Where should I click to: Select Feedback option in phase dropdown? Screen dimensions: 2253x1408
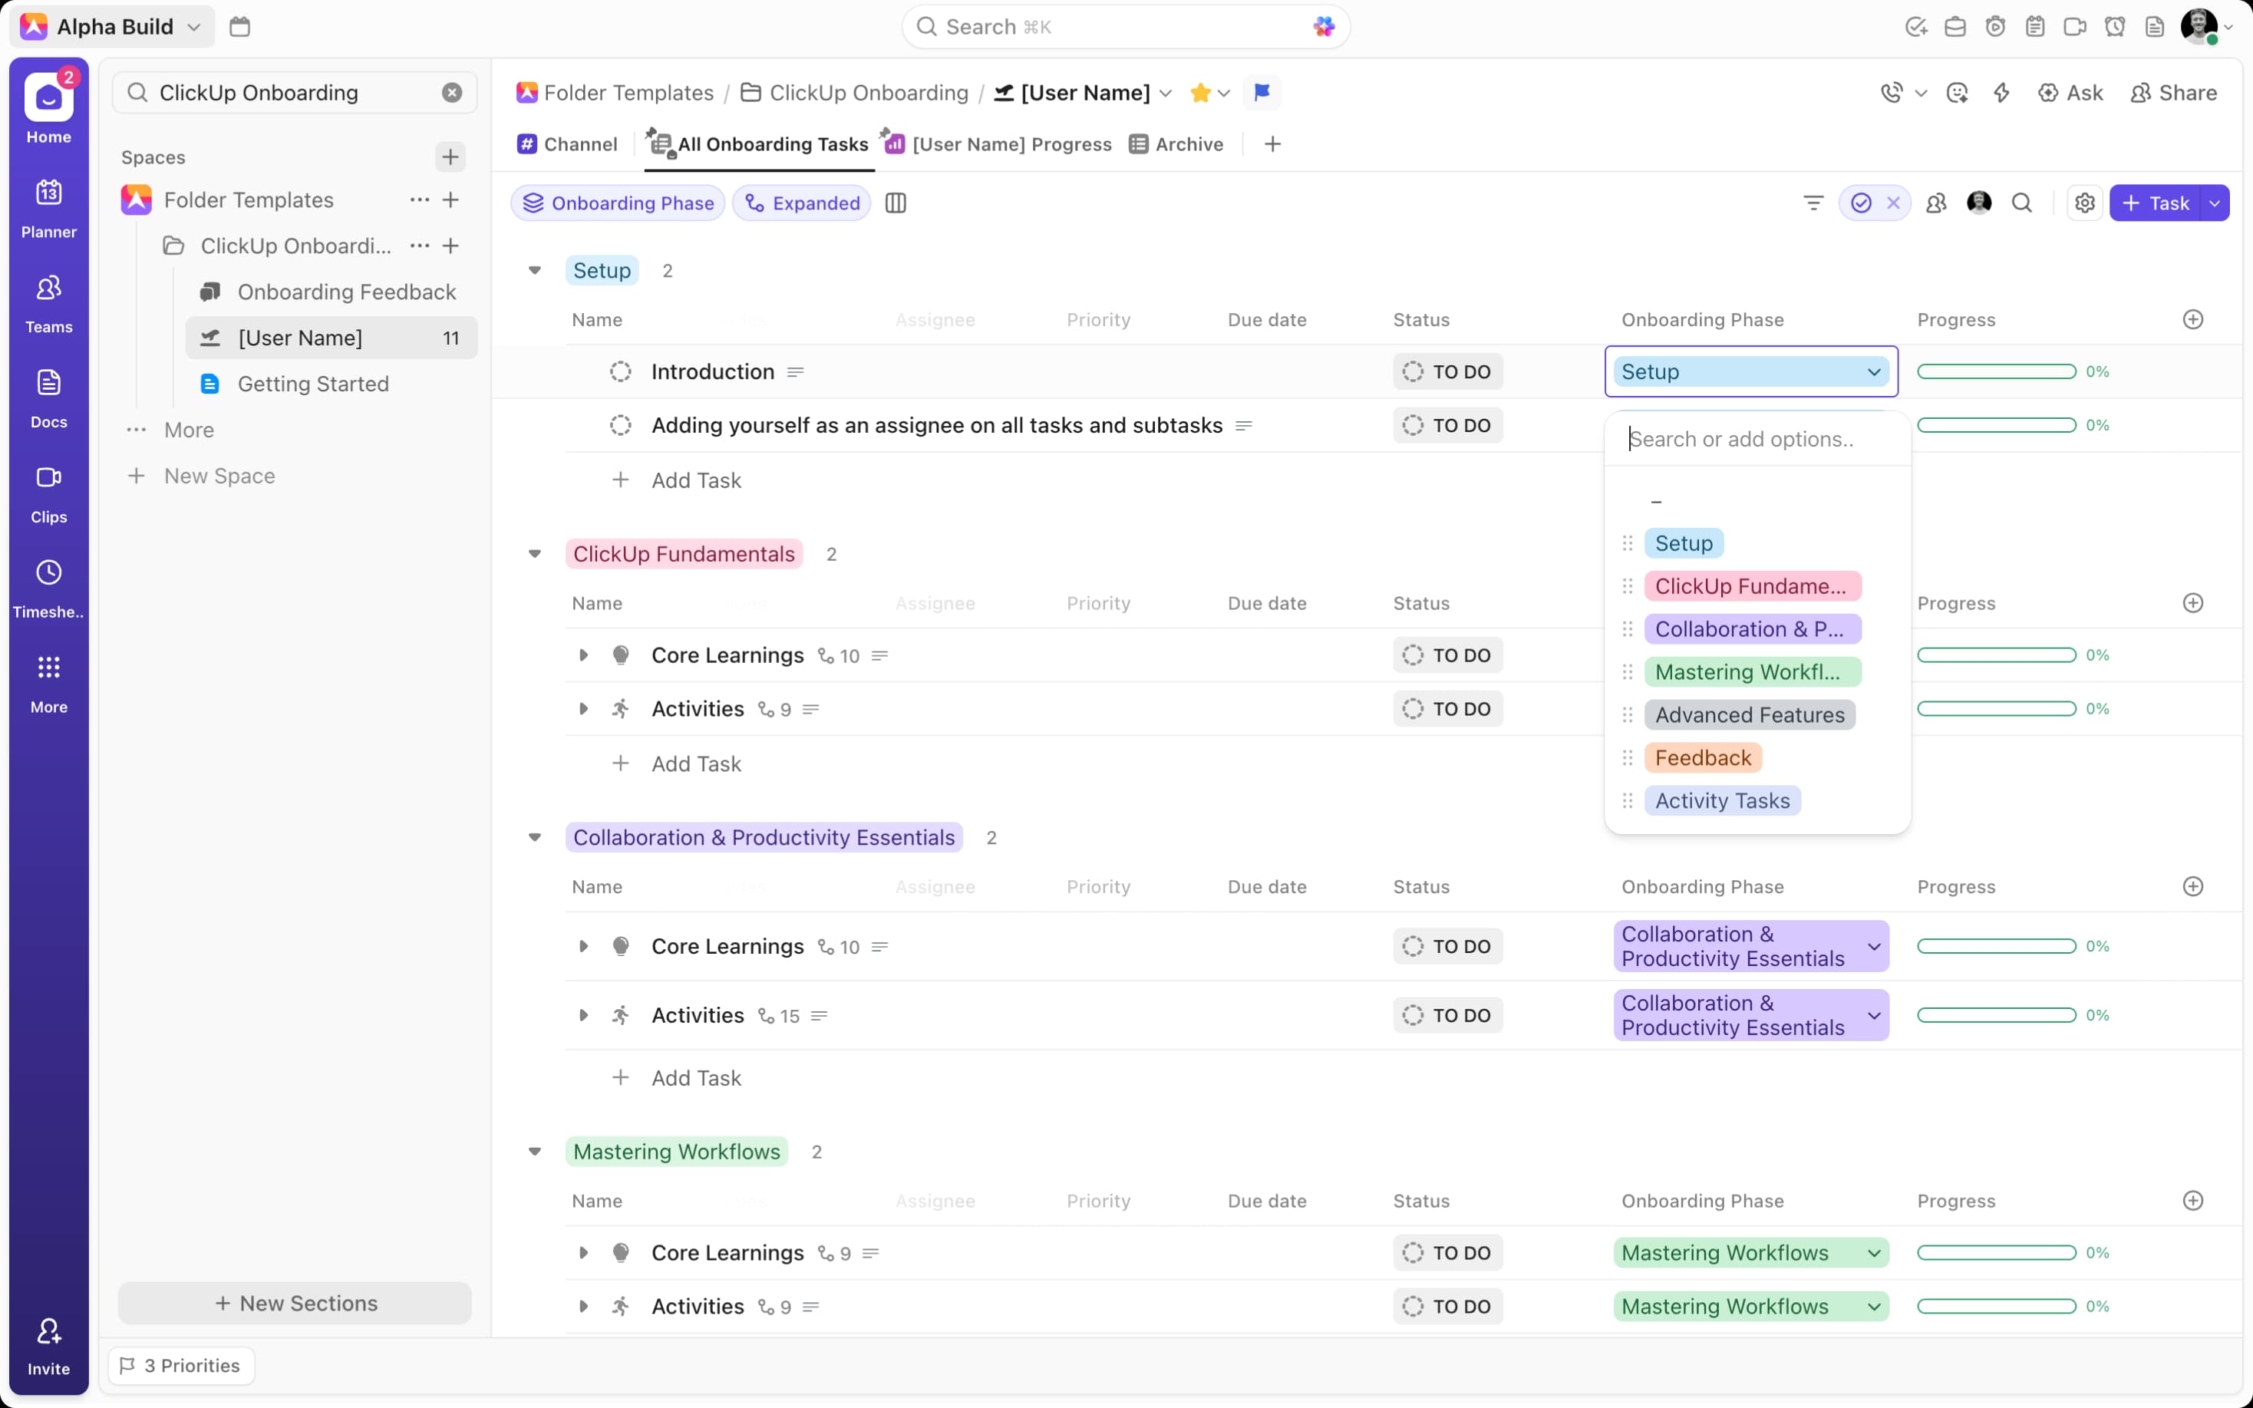(x=1702, y=758)
